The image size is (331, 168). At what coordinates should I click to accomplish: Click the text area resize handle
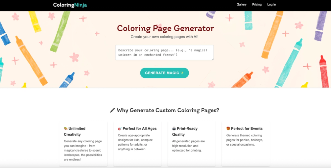(213, 59)
